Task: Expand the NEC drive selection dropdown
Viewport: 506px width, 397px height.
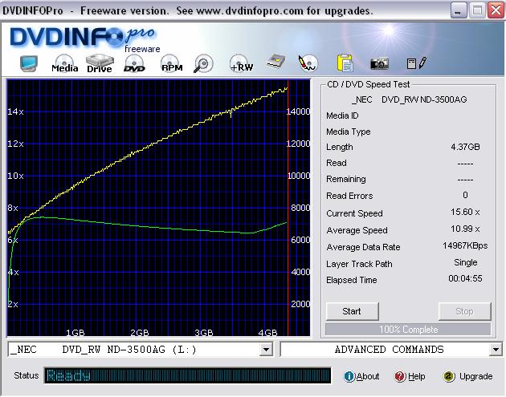Action: click(x=266, y=350)
